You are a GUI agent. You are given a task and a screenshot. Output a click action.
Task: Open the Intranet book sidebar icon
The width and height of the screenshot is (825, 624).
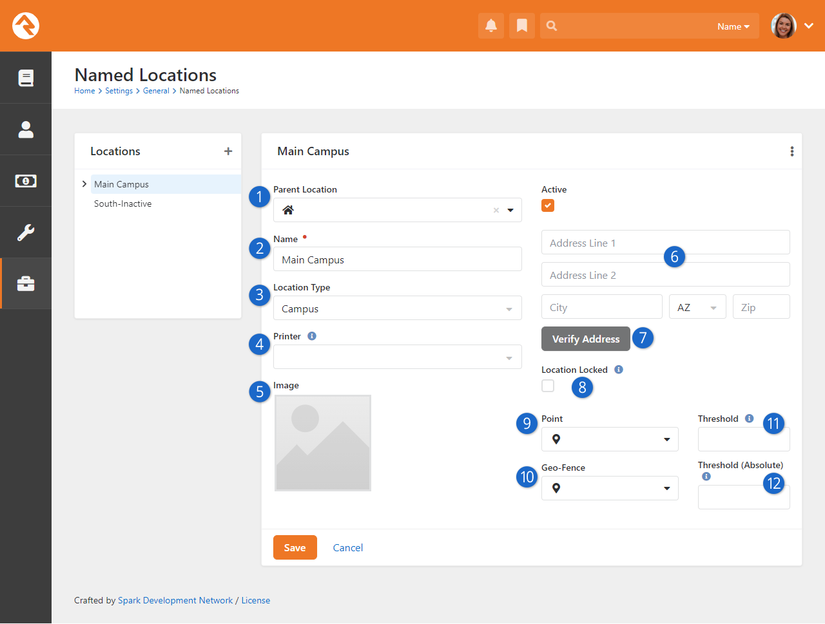26,78
